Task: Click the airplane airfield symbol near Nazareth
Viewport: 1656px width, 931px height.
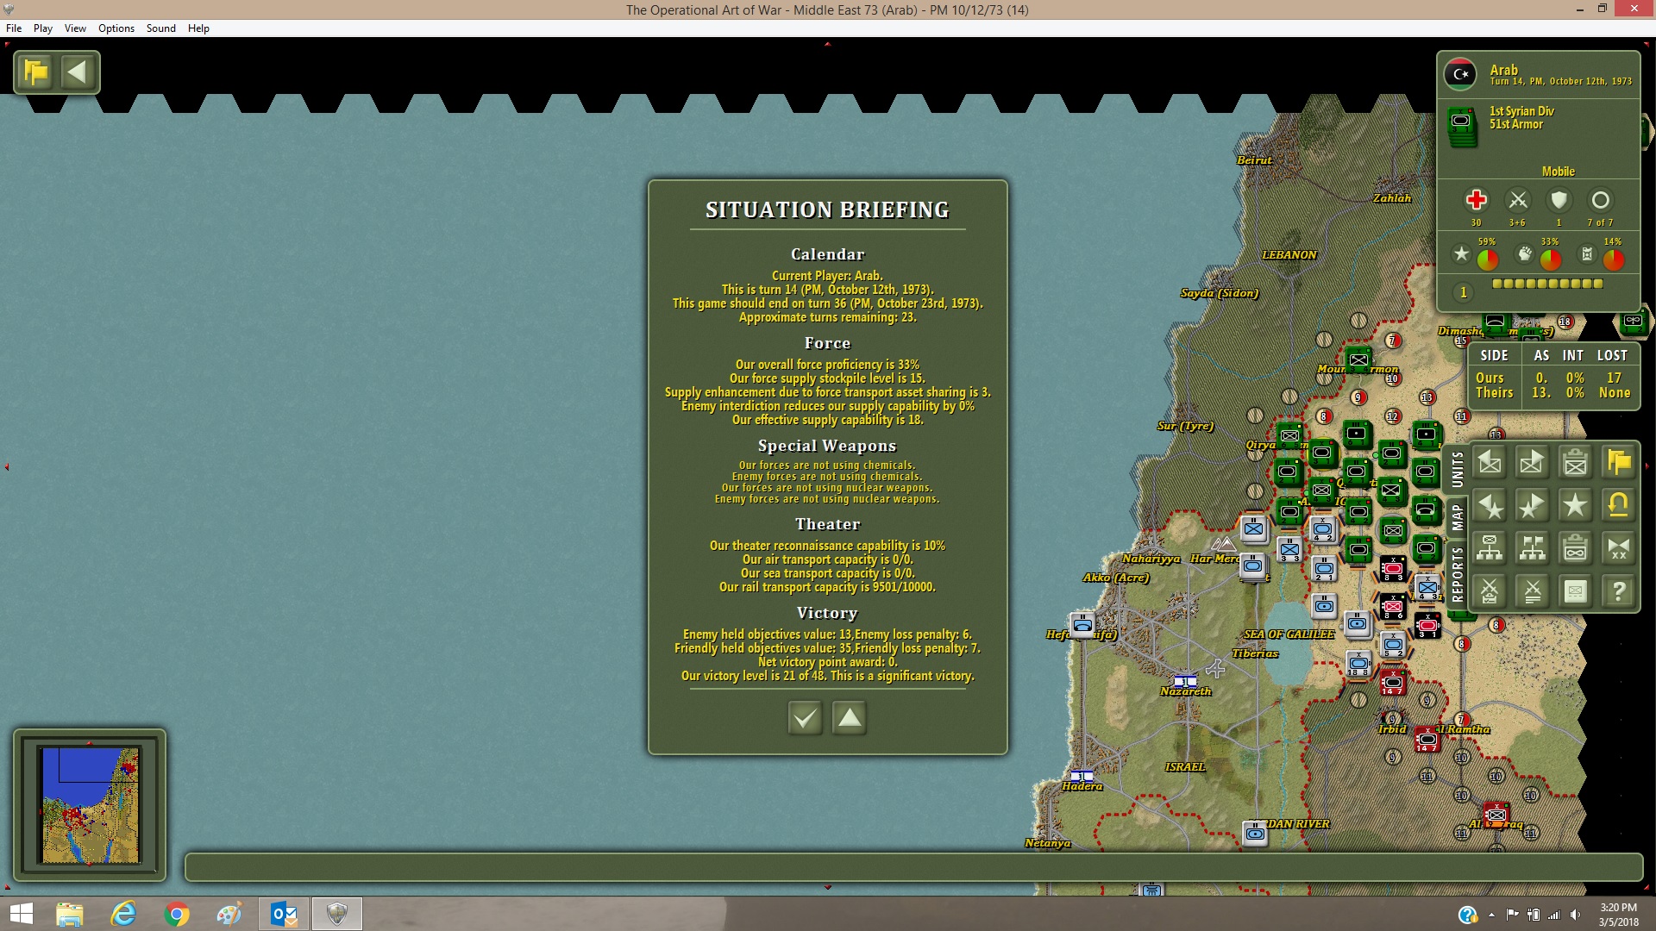Action: click(x=1215, y=668)
